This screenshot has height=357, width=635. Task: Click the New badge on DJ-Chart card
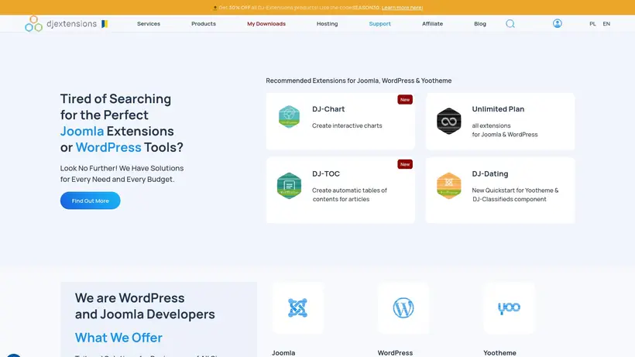[405, 100]
